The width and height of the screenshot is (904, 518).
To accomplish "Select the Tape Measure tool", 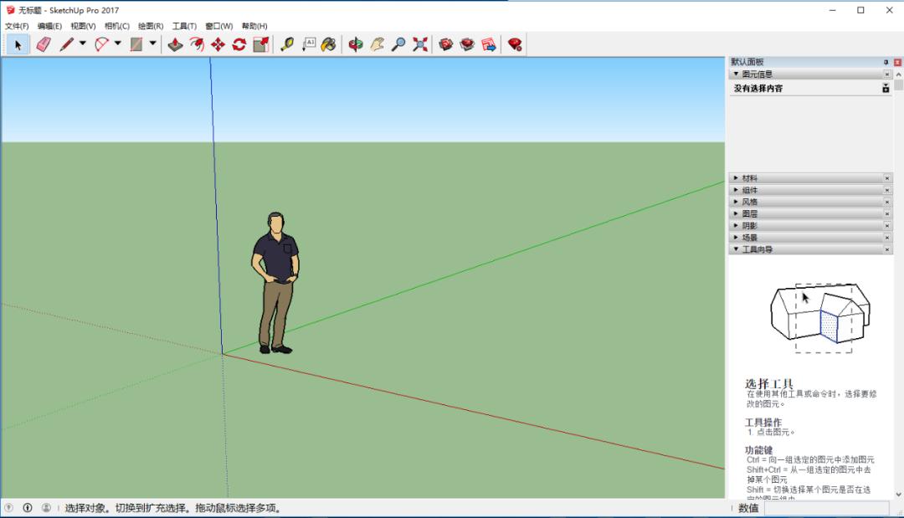I will (286, 45).
